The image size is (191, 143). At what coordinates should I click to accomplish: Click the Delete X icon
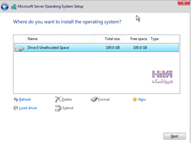click(58, 99)
